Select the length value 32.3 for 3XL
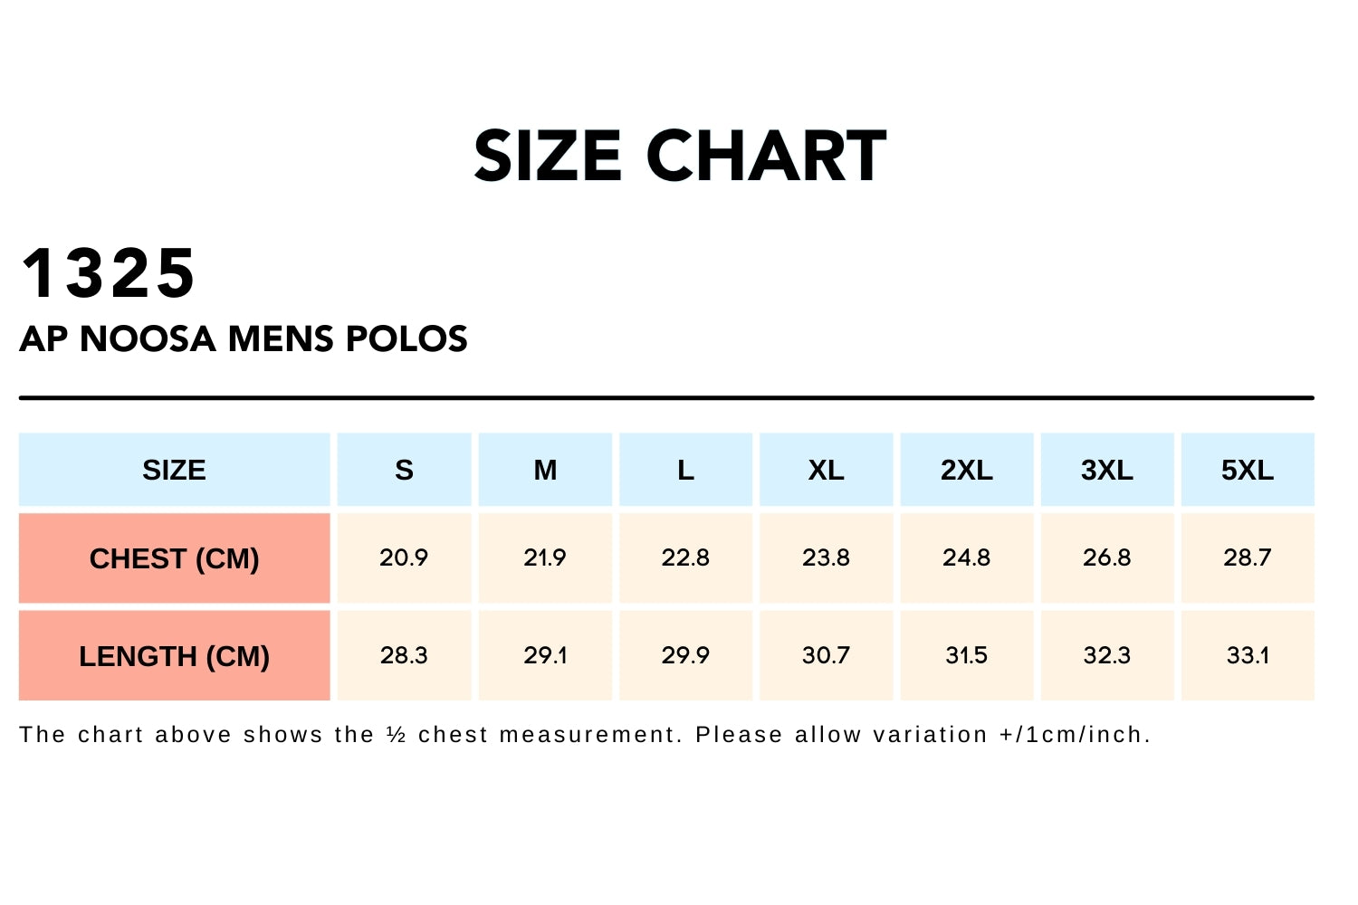This screenshot has width=1358, height=905. coord(1106,655)
